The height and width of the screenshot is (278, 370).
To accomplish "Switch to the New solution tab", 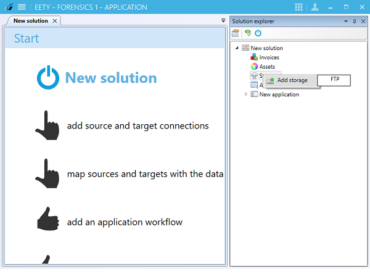I will coord(31,21).
